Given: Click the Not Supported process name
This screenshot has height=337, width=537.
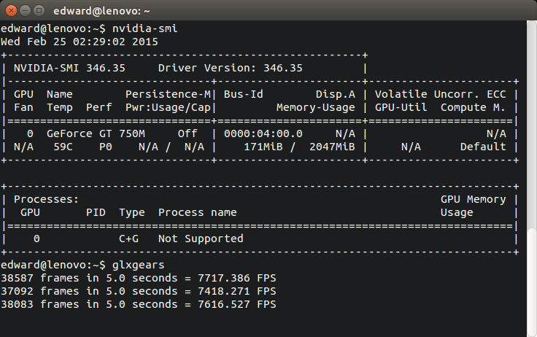Looking at the screenshot, I should click(200, 239).
